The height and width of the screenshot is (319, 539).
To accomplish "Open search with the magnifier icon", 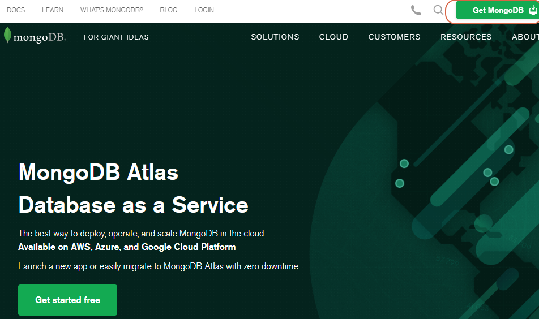I will click(x=438, y=10).
